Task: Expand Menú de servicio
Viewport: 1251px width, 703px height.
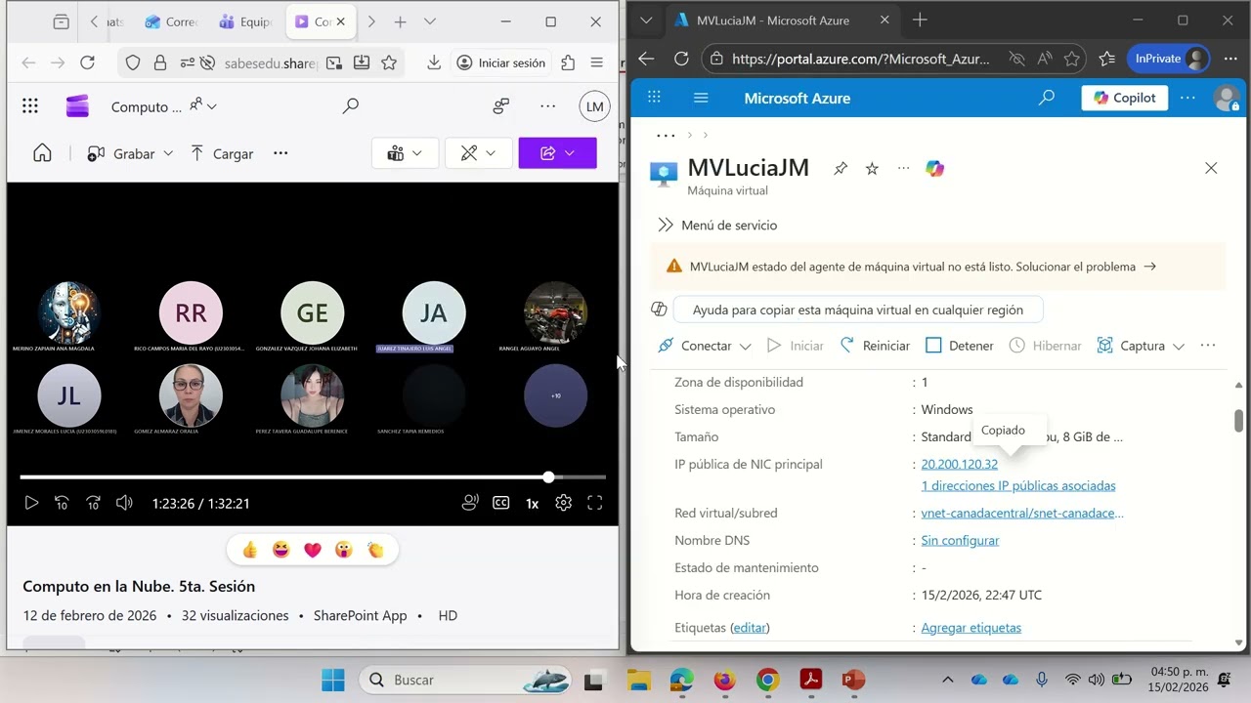Action: click(717, 226)
